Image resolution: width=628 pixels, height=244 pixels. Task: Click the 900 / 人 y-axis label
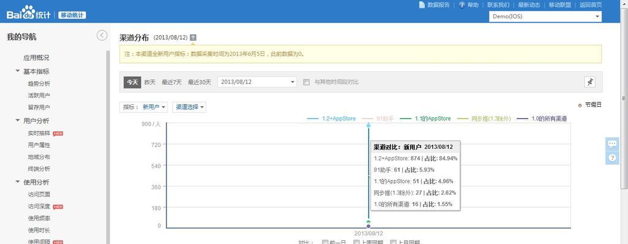click(x=151, y=124)
